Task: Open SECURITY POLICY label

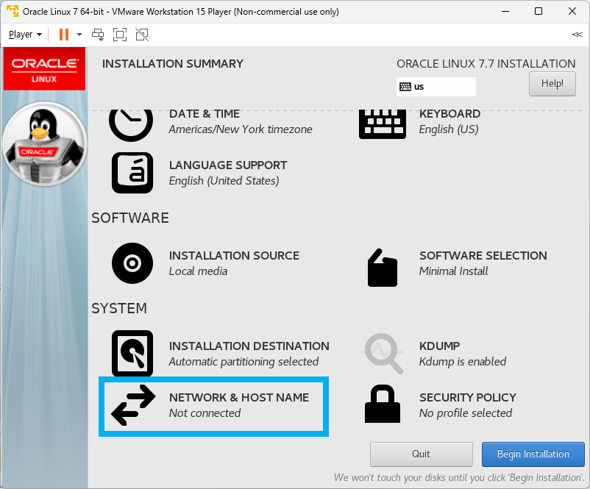Action: tap(468, 397)
